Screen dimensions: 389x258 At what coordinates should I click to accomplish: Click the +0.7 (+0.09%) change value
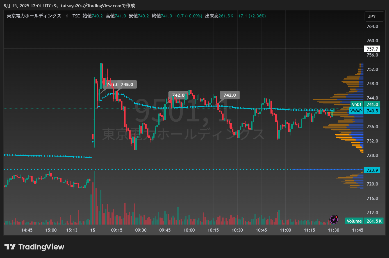pos(188,16)
